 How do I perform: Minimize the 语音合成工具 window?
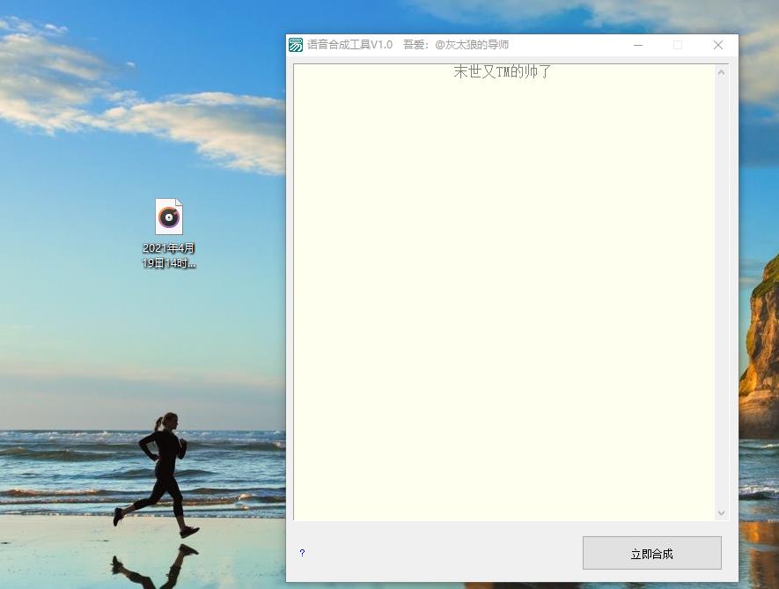click(638, 45)
